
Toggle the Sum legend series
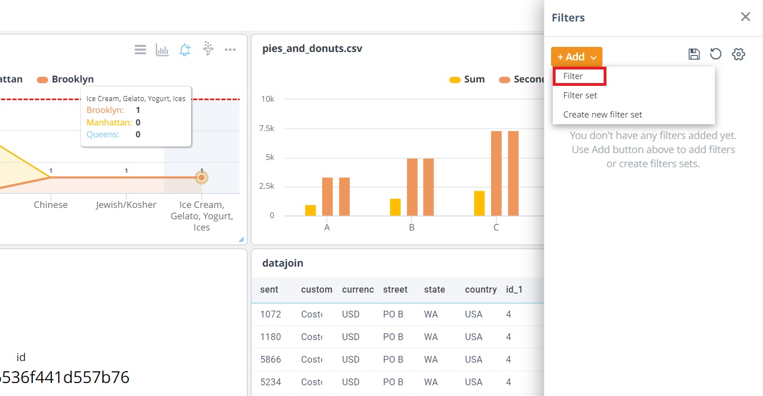point(467,80)
